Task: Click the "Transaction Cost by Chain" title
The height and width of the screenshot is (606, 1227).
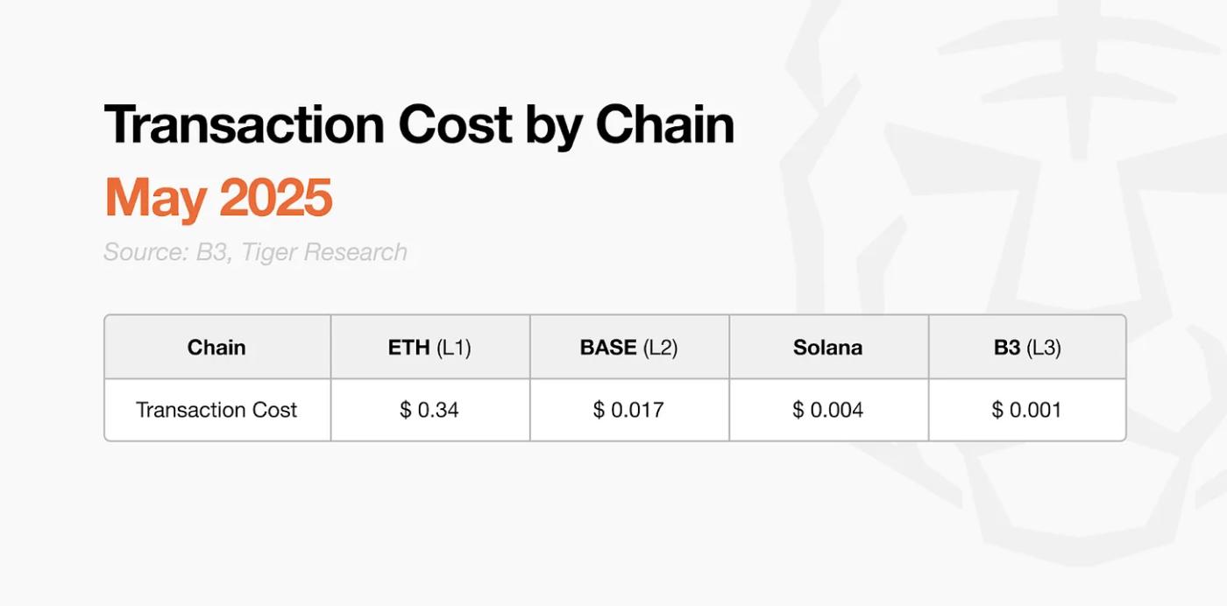Action: click(x=419, y=124)
